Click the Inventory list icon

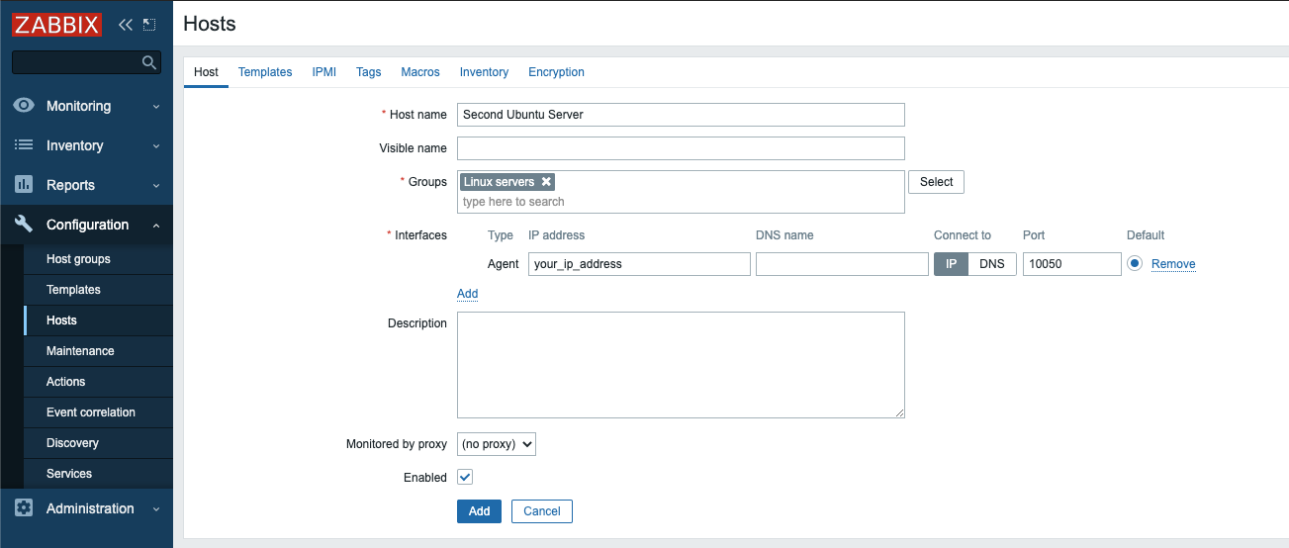24,145
